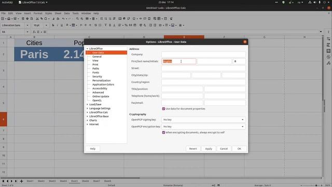Click the OK button
This screenshot has height=187, width=332.
(239, 149)
